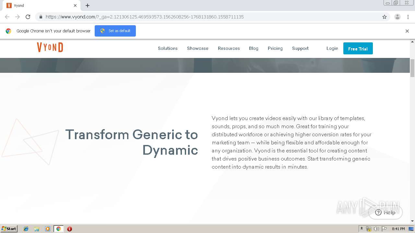Open the Windows Start menu
This screenshot has width=415, height=233.
point(9,228)
